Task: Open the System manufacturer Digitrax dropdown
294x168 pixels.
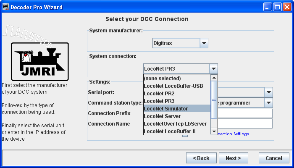Action: pyautogui.click(x=204, y=43)
